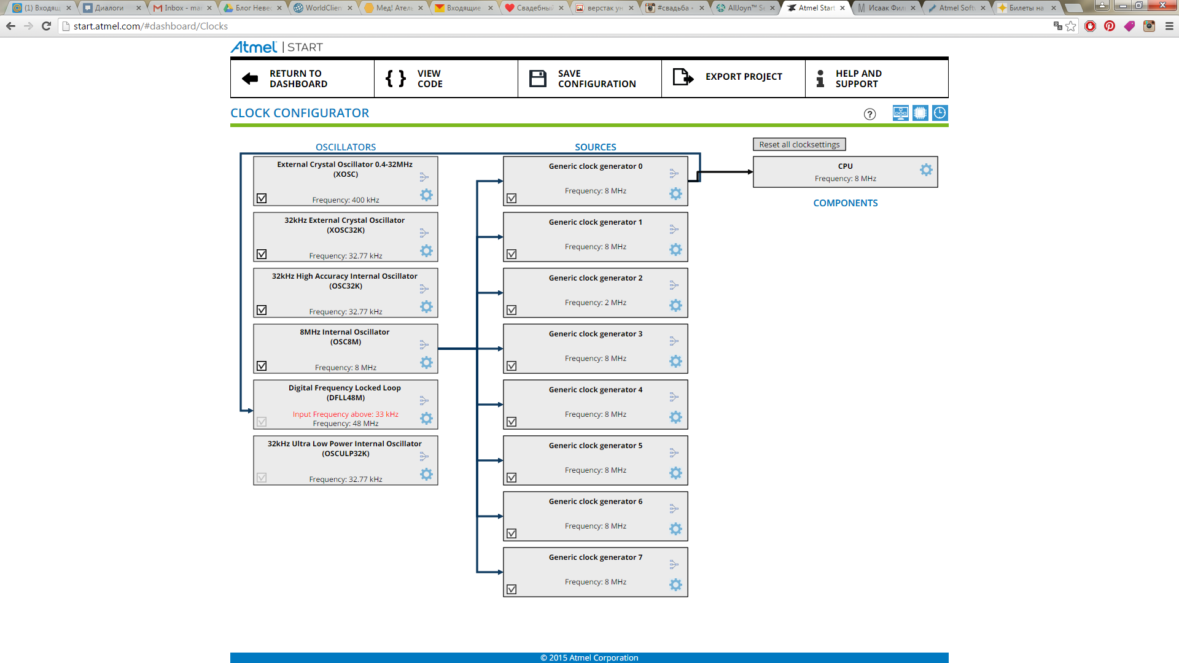Click the Atmel START logo
Image resolution: width=1179 pixels, height=663 pixels.
[x=276, y=47]
